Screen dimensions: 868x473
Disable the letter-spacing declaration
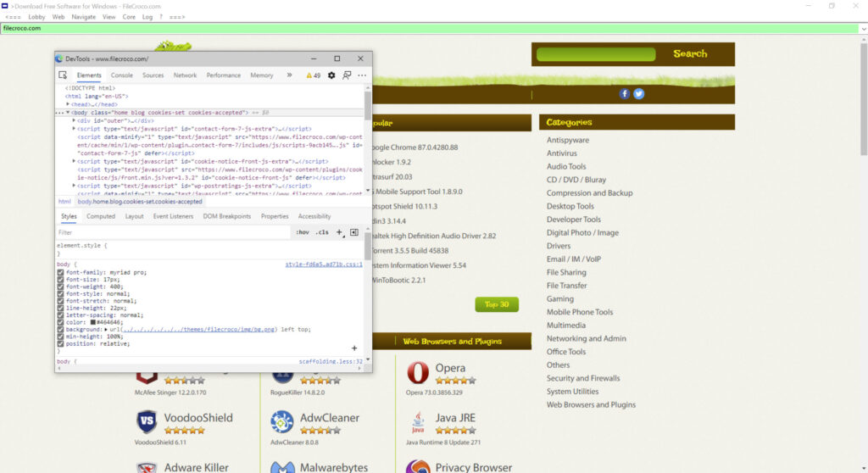click(60, 315)
